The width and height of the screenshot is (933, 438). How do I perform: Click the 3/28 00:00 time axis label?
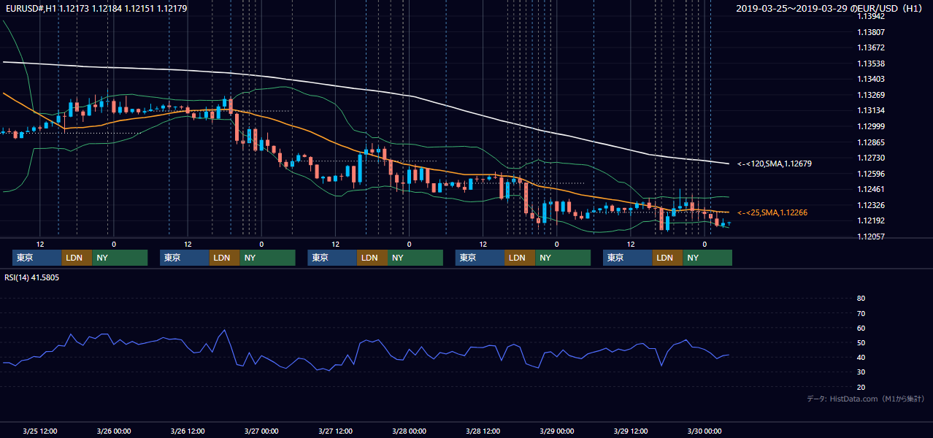(x=409, y=431)
